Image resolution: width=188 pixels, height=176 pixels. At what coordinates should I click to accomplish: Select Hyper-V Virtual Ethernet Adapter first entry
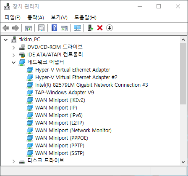pos(73,70)
